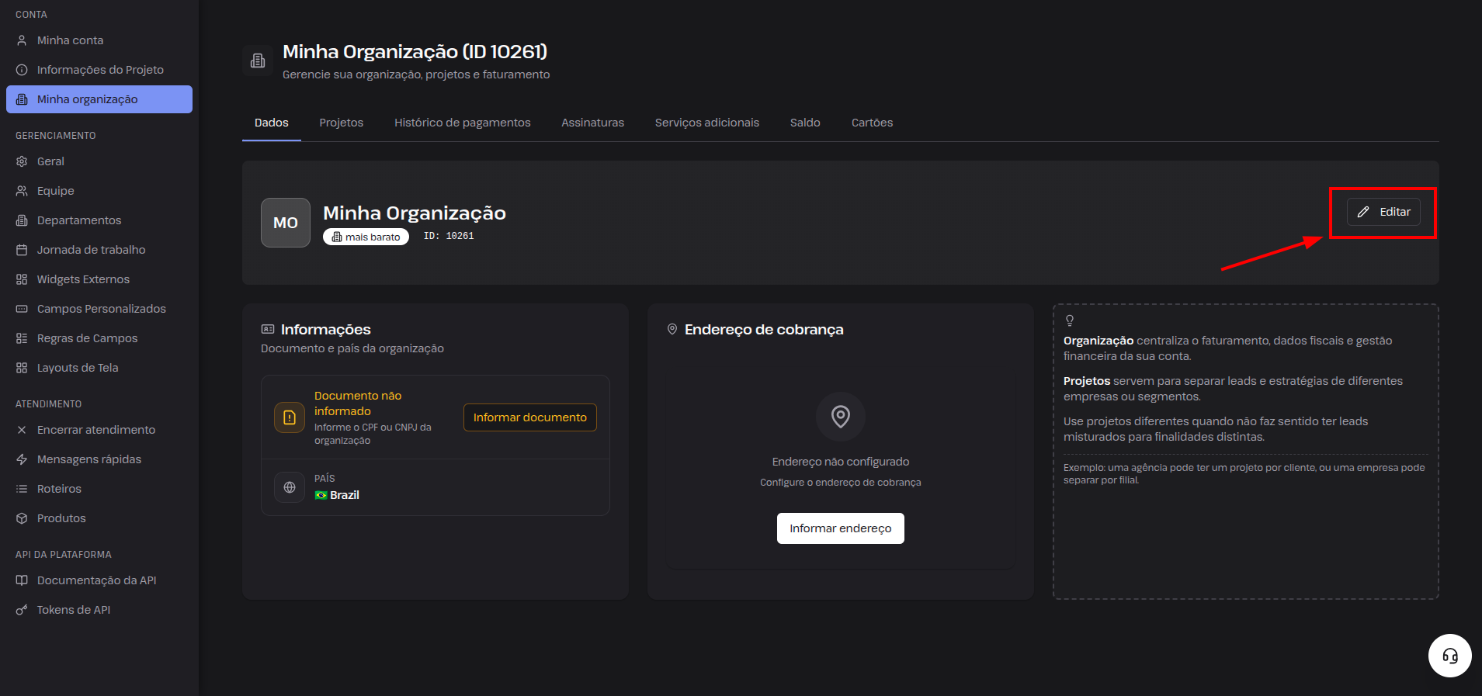Click the Informar endereço button
Image resolution: width=1482 pixels, height=696 pixels.
[841, 528]
